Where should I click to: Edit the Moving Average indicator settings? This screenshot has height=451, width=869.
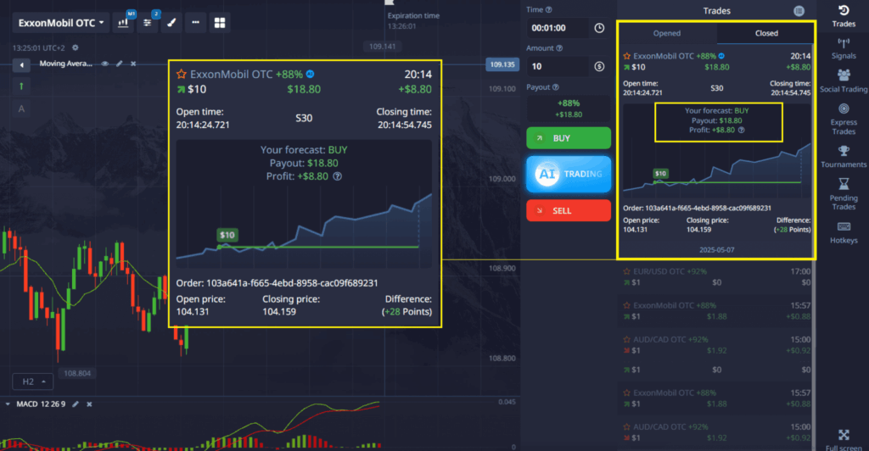pos(119,64)
